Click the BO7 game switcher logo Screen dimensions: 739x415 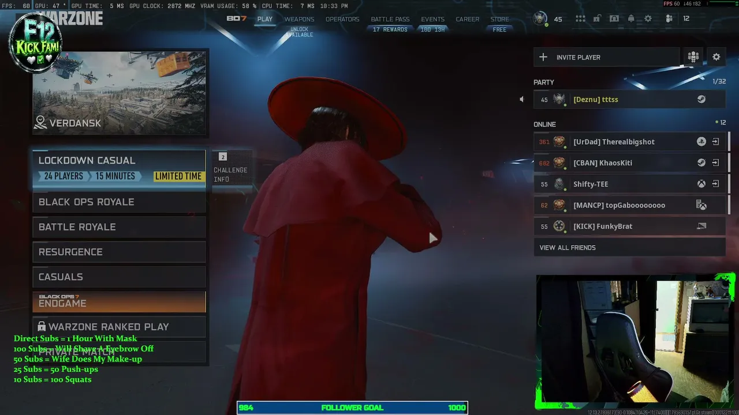click(x=237, y=18)
